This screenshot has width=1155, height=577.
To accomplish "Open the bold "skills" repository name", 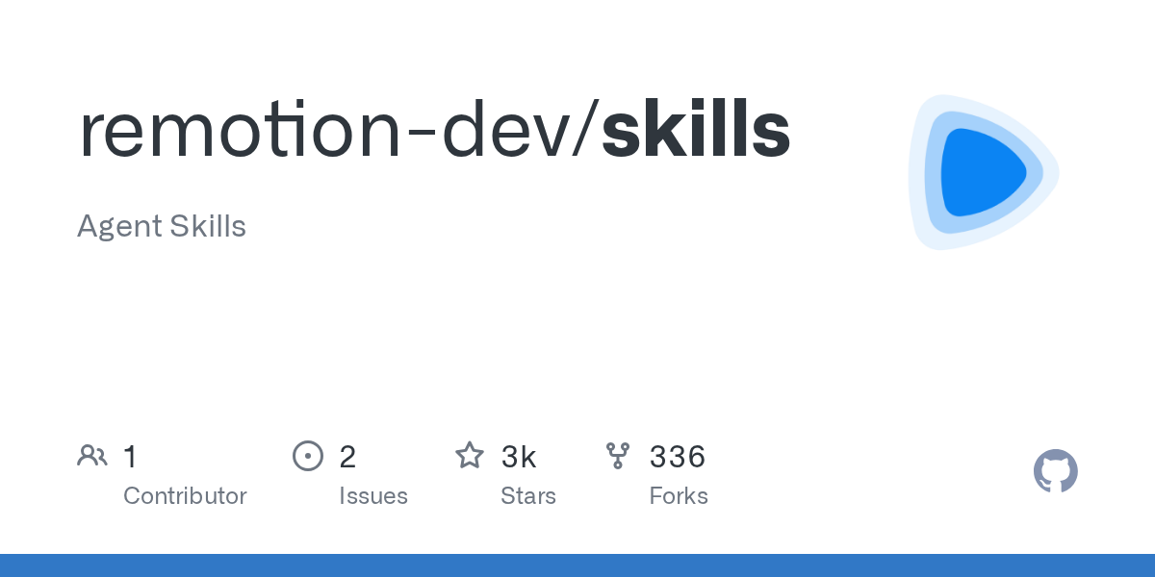I will pos(695,131).
